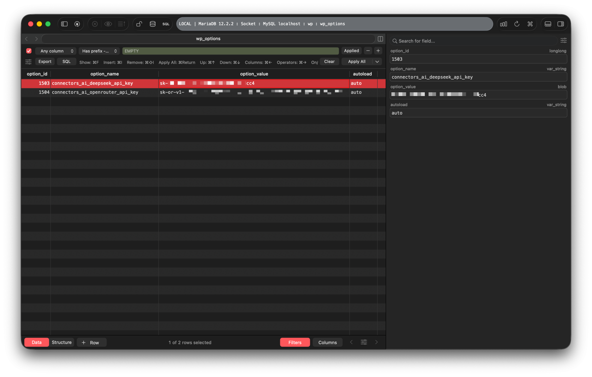The width and height of the screenshot is (592, 377).
Task: Click the EMPTY filter value field
Action: pyautogui.click(x=230, y=51)
